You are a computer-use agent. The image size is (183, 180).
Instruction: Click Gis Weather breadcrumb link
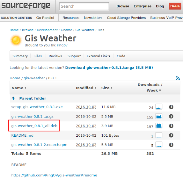click(85, 30)
